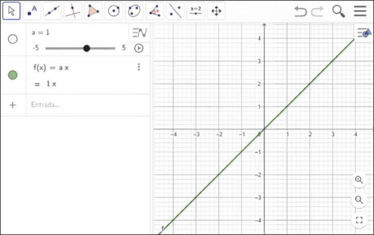Click the slider minimum value -5

[x=36, y=48]
